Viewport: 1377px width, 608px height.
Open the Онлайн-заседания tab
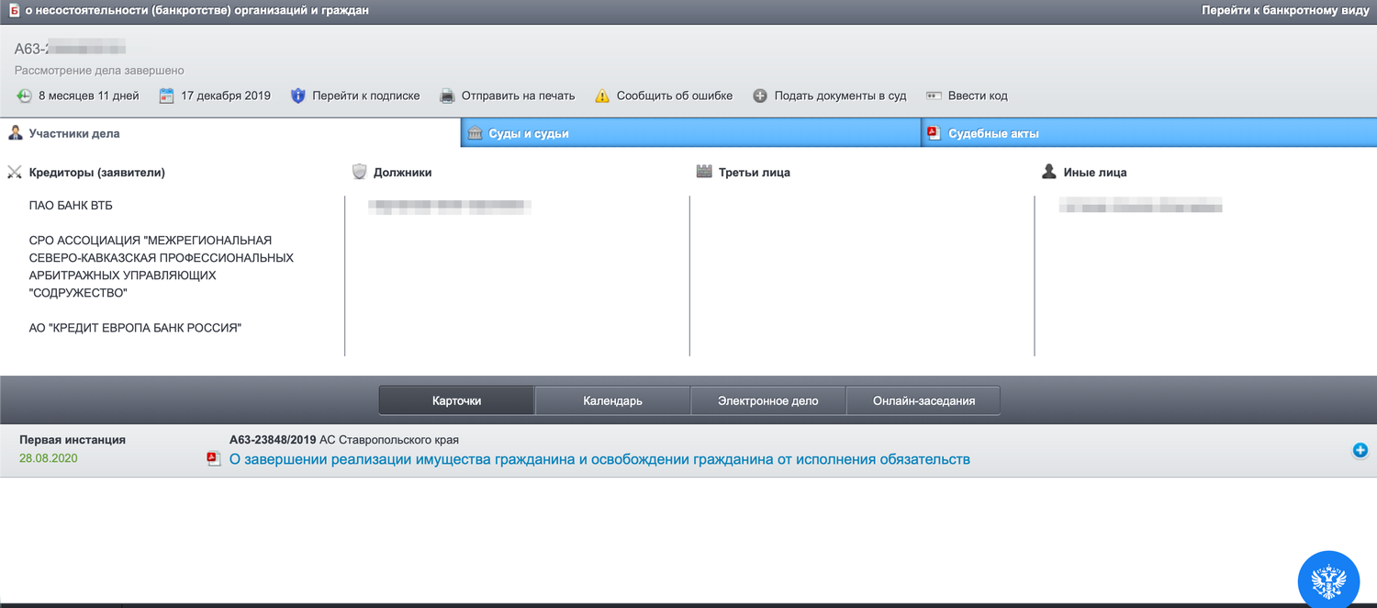pos(924,401)
